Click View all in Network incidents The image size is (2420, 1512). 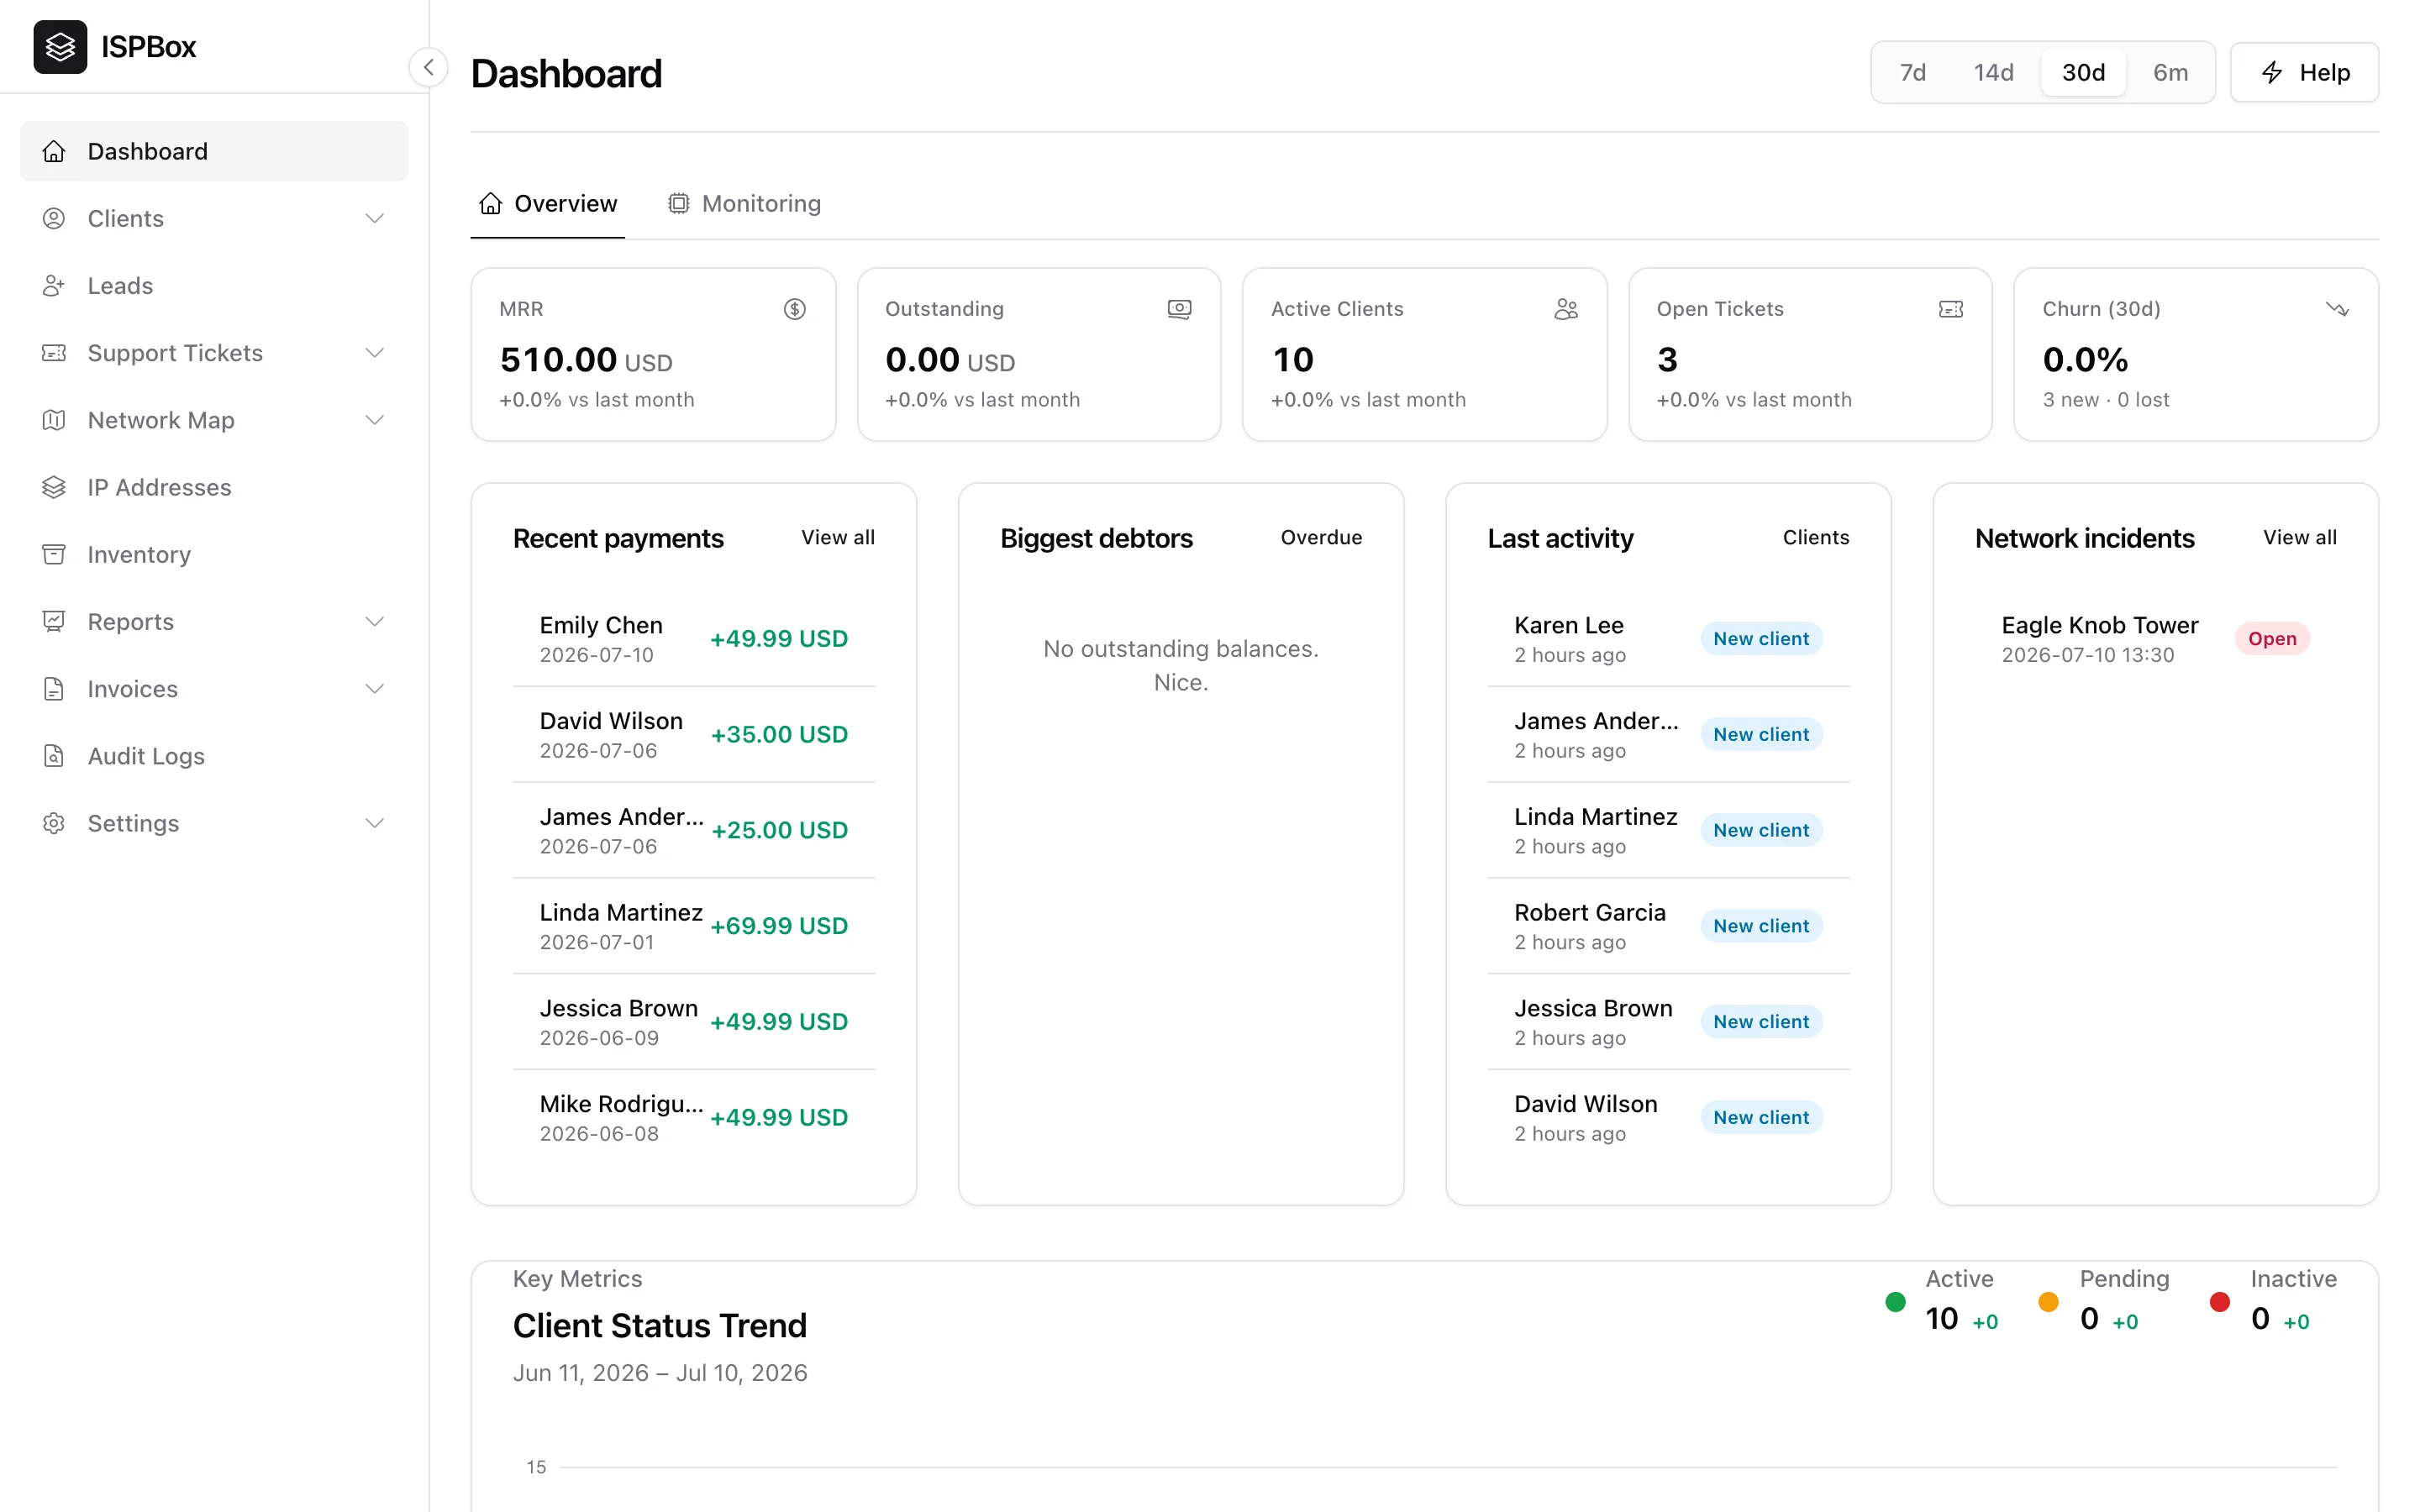click(x=2299, y=537)
